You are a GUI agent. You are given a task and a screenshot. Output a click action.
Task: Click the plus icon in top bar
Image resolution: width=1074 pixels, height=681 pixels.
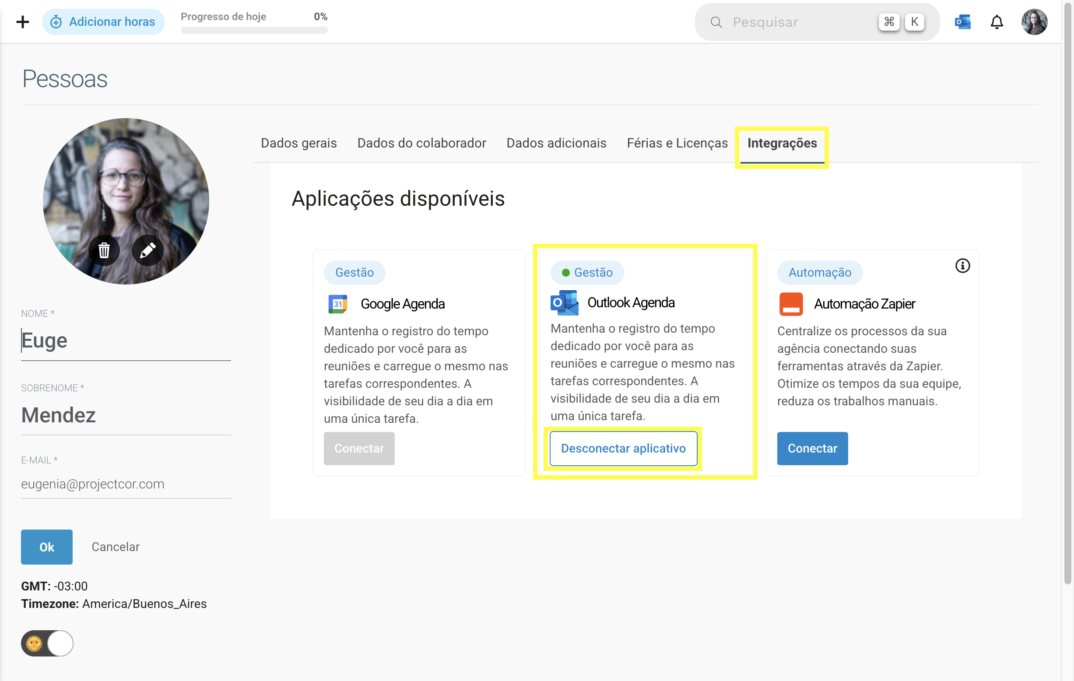pos(22,21)
